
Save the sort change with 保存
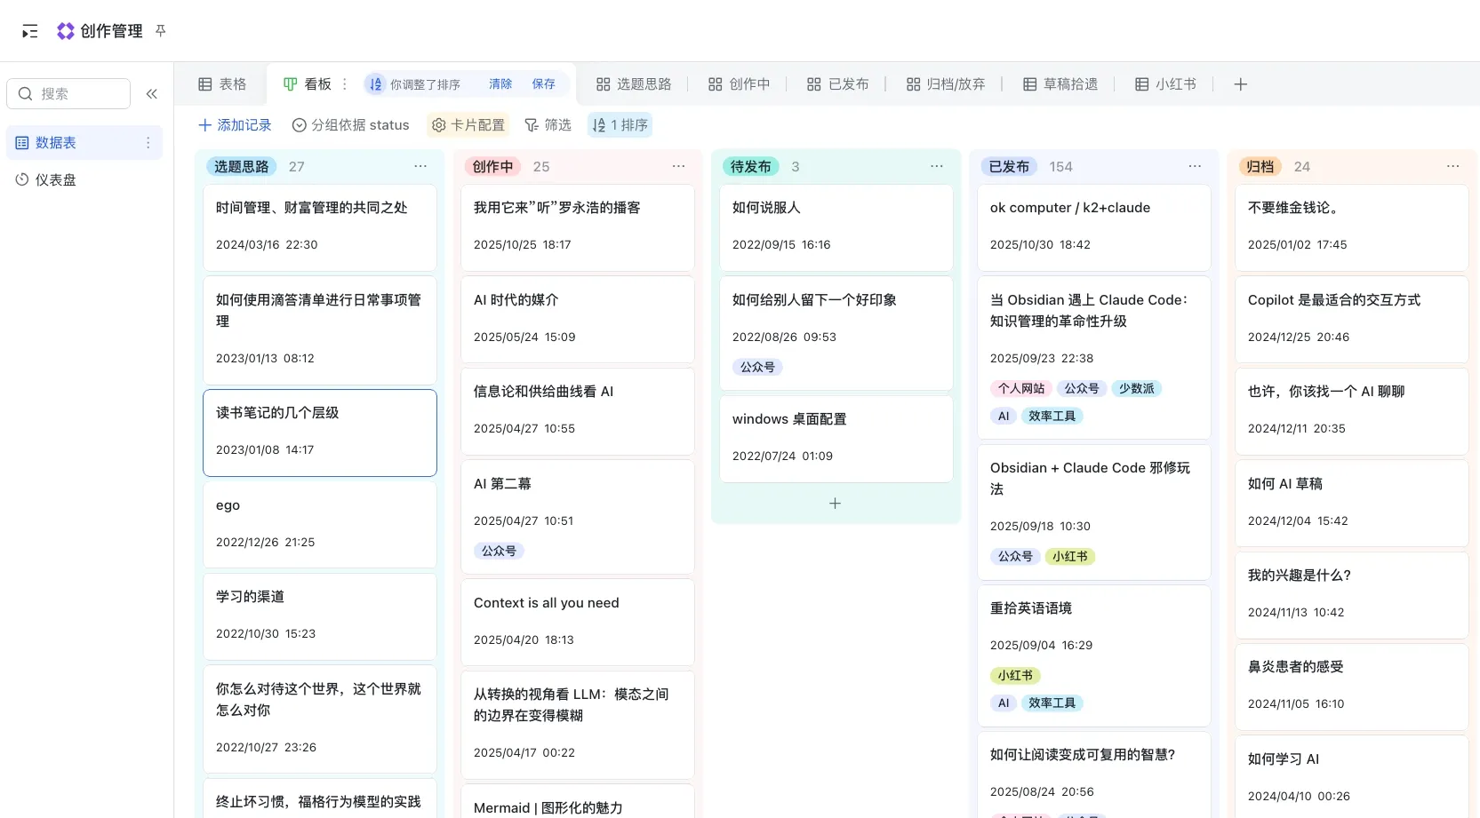543,84
